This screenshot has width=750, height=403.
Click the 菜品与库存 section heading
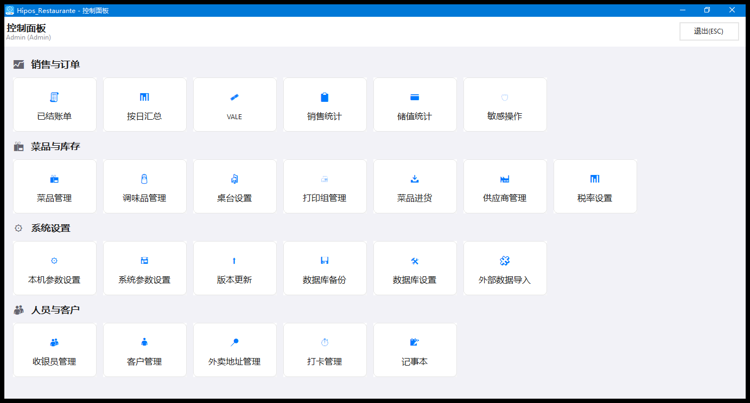[55, 146]
